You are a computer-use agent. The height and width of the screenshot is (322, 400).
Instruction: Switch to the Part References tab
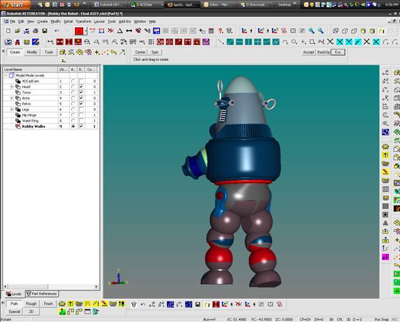click(x=42, y=294)
